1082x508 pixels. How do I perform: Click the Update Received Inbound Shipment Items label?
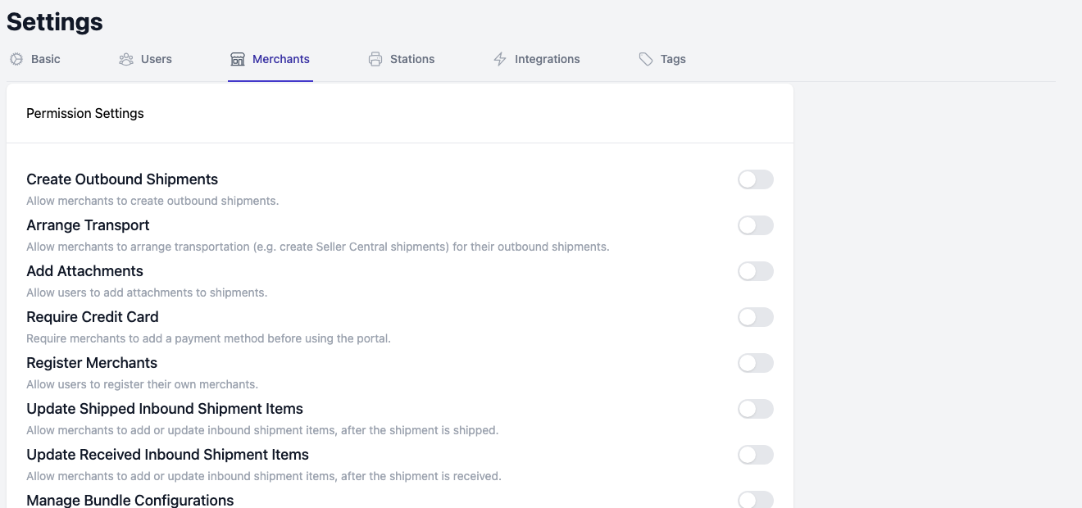pos(167,455)
